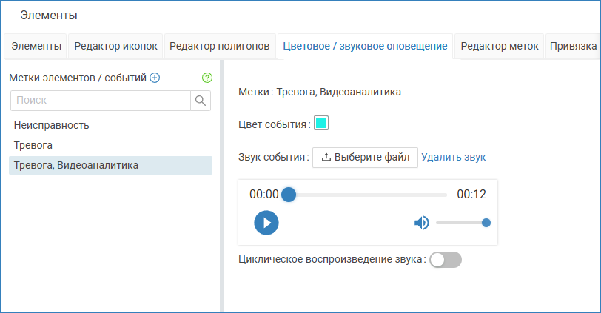
Task: Click the Удалить звук link
Action: (454, 157)
